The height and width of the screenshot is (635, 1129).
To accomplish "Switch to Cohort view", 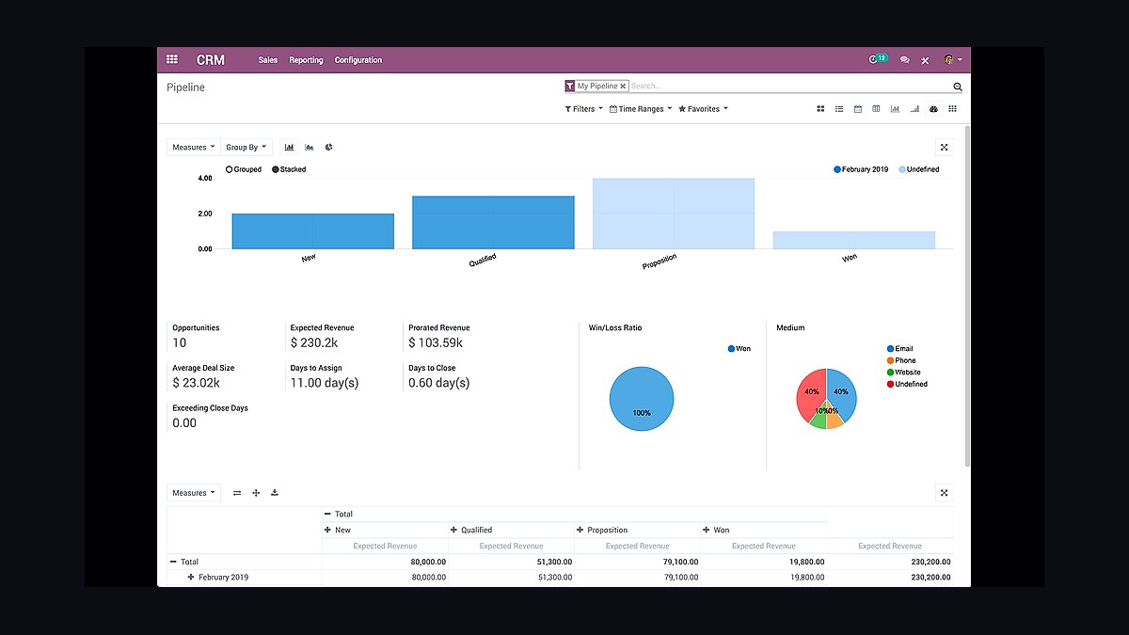I will [914, 109].
